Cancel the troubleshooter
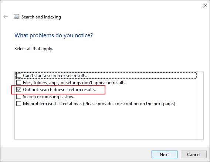 coord(194,155)
